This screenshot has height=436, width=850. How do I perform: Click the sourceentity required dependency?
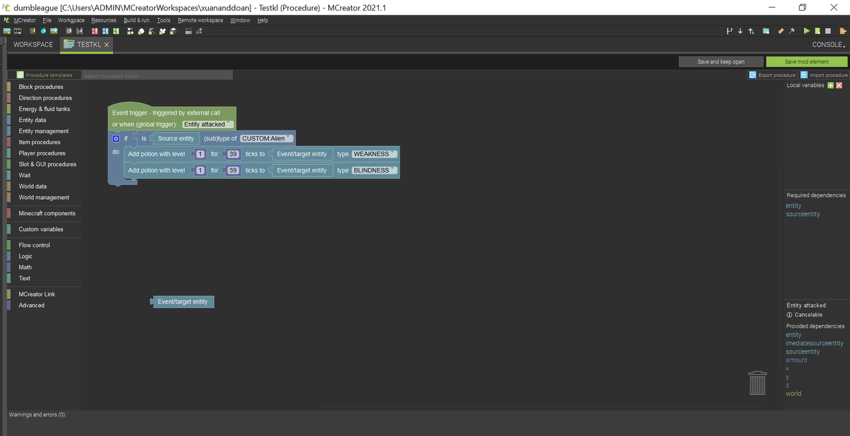(803, 214)
